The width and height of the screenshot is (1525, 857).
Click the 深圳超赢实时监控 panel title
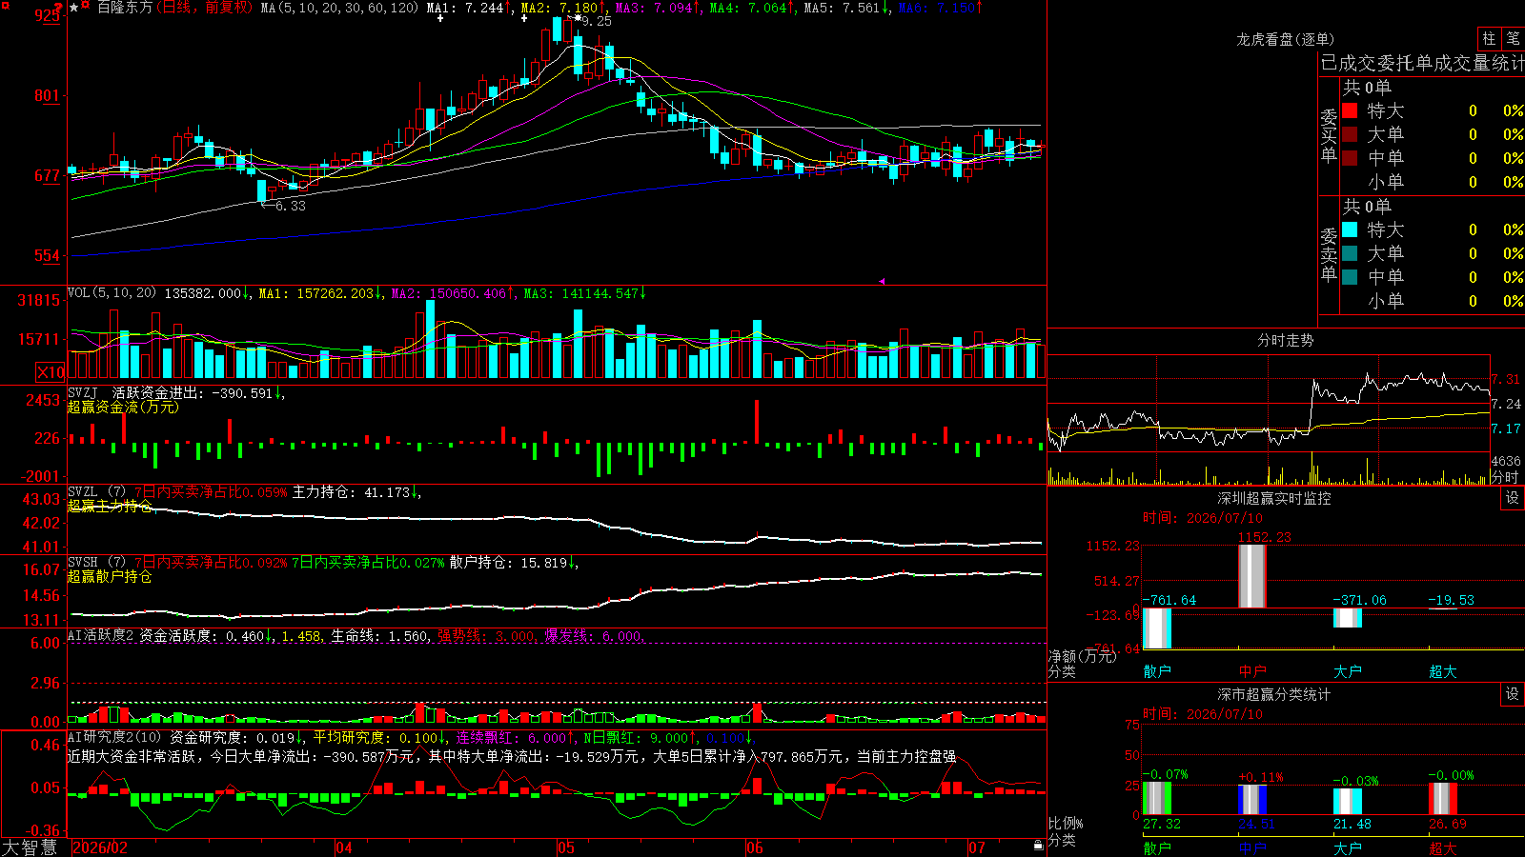pos(1274,498)
